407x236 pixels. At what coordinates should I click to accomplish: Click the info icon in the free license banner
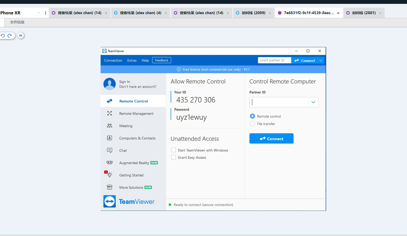(179, 69)
